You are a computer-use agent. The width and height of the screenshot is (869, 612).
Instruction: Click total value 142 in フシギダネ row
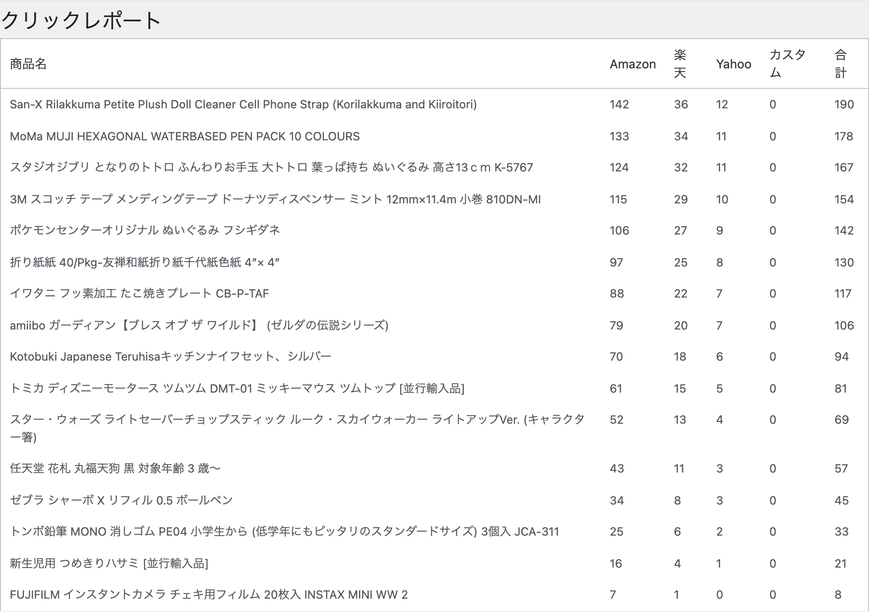click(x=844, y=230)
